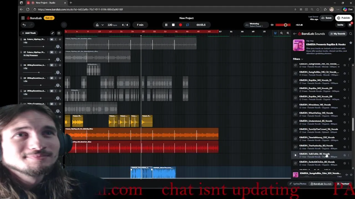Open metronome settings dropdown arrow
The width and height of the screenshot is (355, 199).
pos(102,25)
